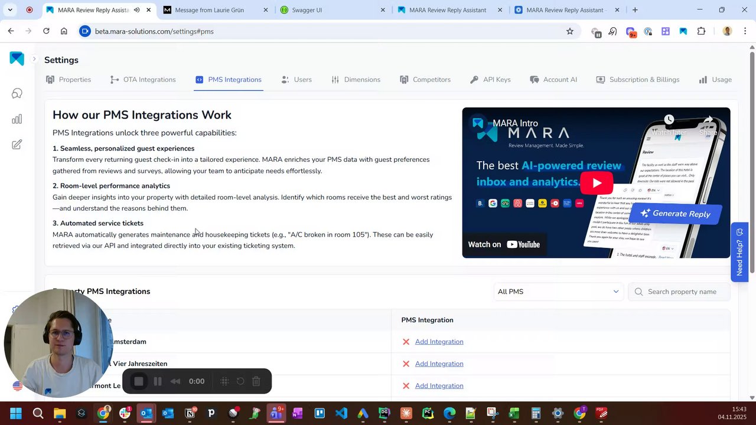Click the taskbar clock and date
The width and height of the screenshot is (756, 425).
click(732, 413)
